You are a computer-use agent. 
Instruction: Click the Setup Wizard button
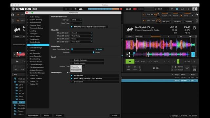pyautogui.click(x=33, y=115)
